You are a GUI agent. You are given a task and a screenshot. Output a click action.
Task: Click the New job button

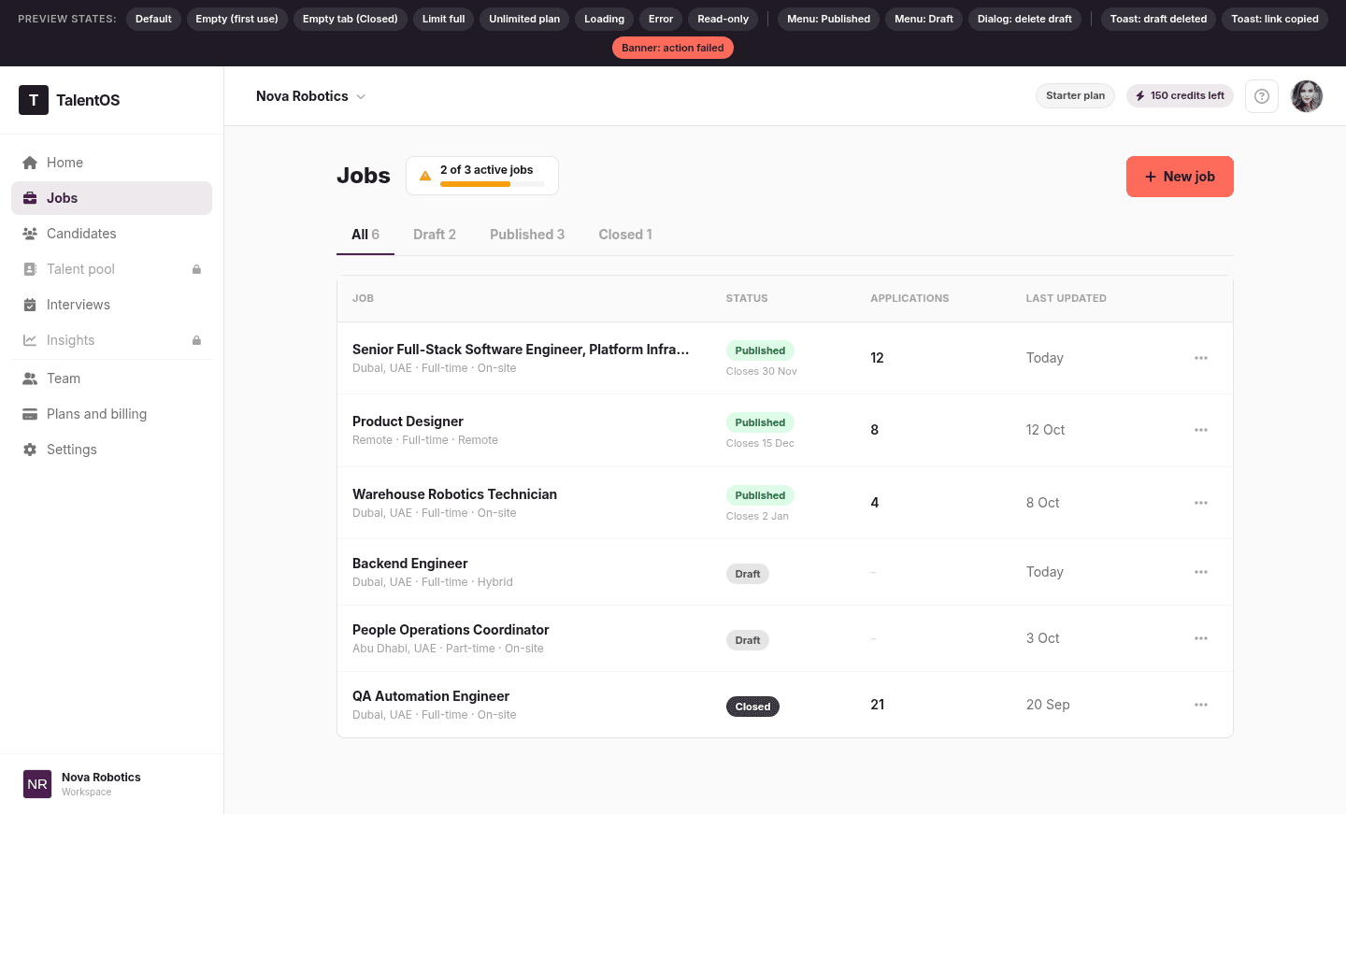1180,177
